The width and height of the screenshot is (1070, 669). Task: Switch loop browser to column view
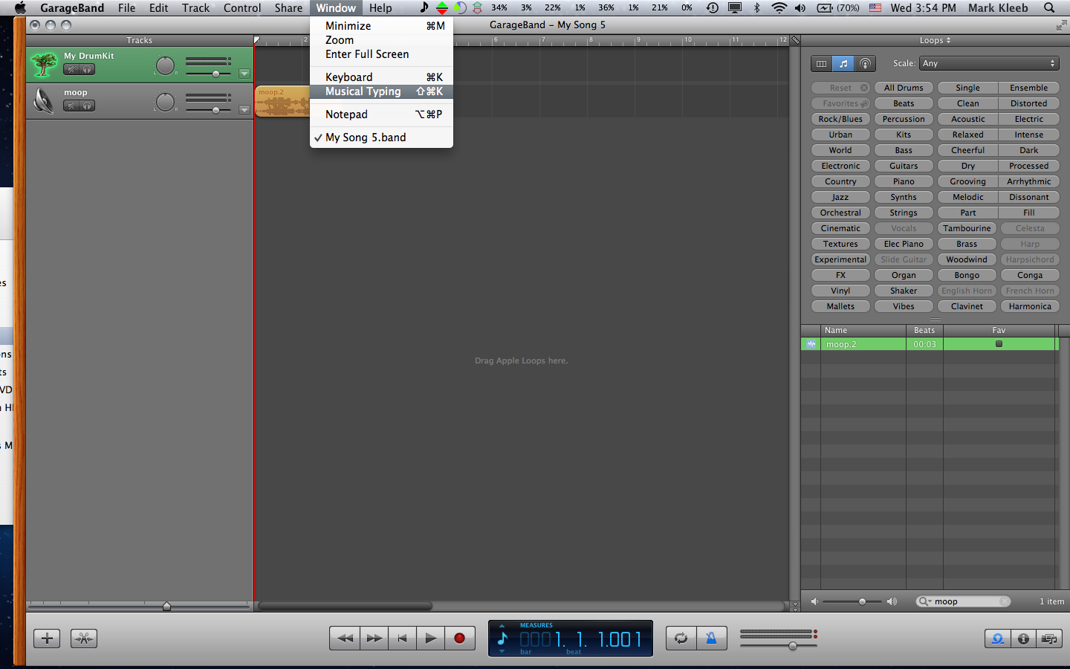tap(821, 64)
